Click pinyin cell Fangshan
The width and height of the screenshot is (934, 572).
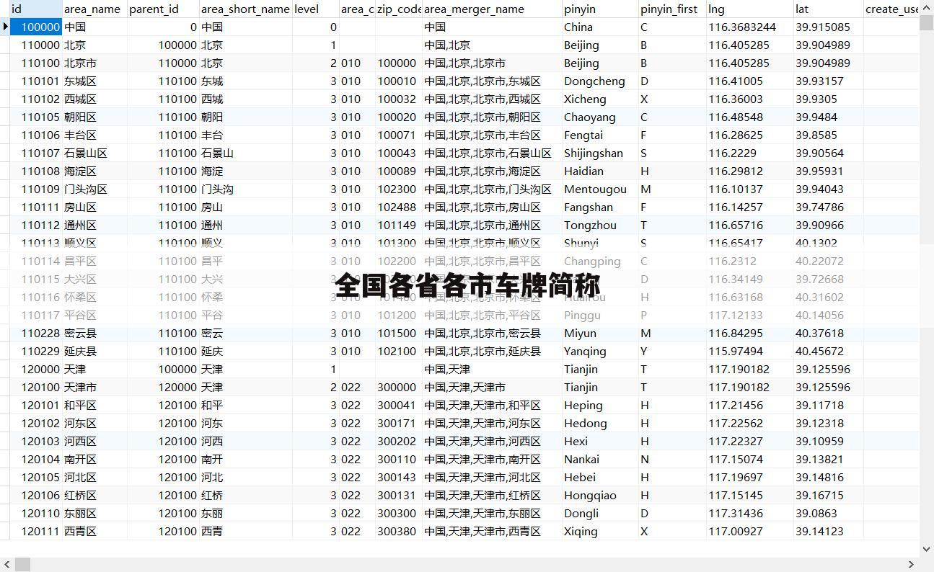600,207
